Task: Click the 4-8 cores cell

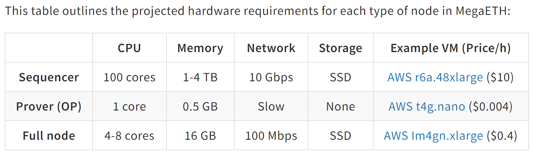Action: tap(129, 136)
